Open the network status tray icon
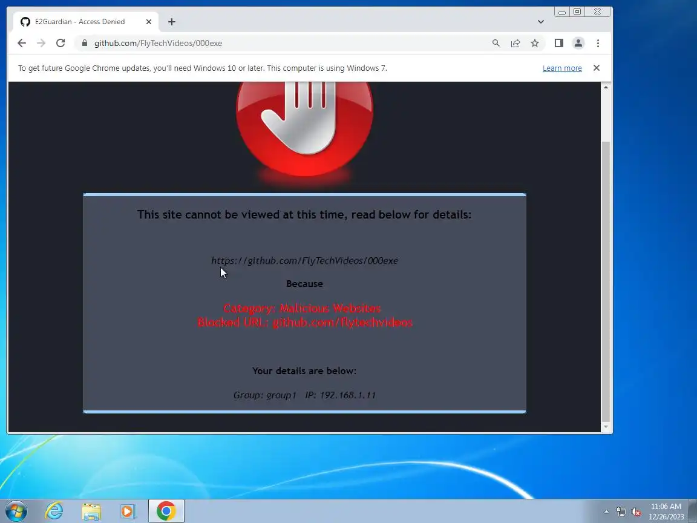This screenshot has height=523, width=697. click(x=621, y=512)
